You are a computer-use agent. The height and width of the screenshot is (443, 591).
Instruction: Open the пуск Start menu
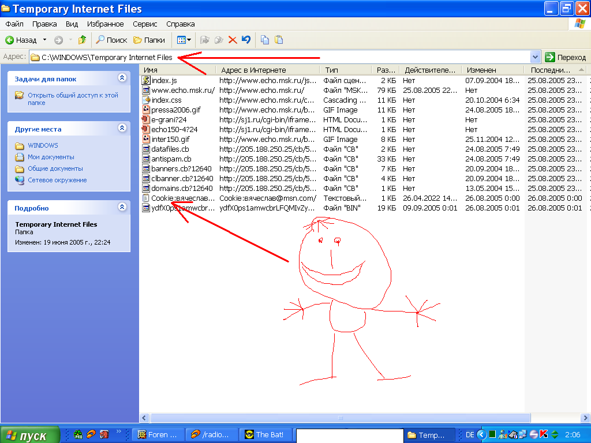pos(30,435)
